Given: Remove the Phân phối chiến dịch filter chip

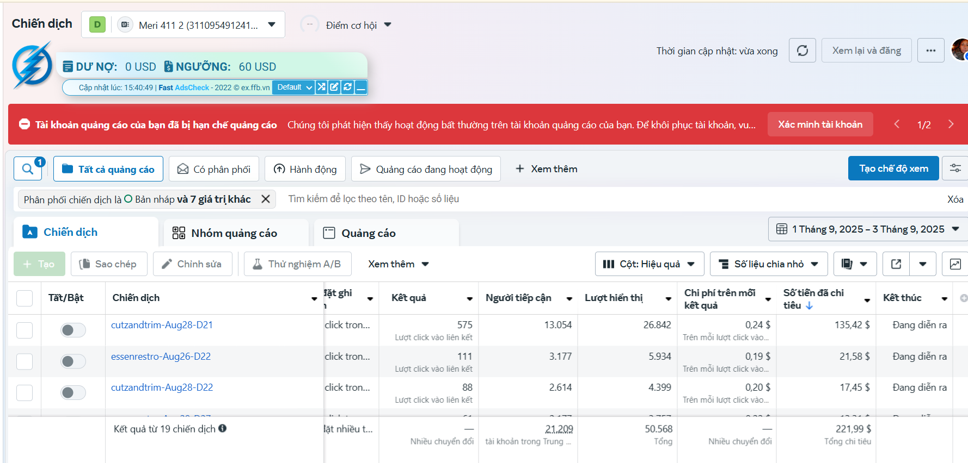Looking at the screenshot, I should 266,199.
